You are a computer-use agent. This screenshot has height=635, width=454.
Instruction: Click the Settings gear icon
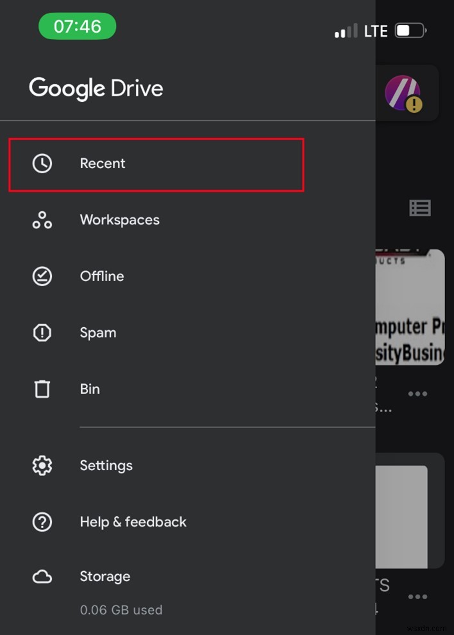[x=42, y=465]
